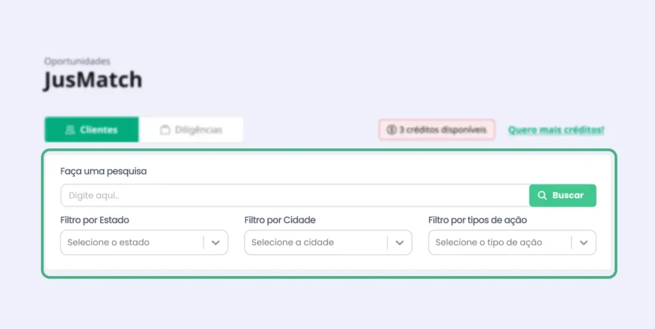The width and height of the screenshot is (655, 329).
Task: Click the briefcase icon on Diligências tab
Action: click(165, 130)
